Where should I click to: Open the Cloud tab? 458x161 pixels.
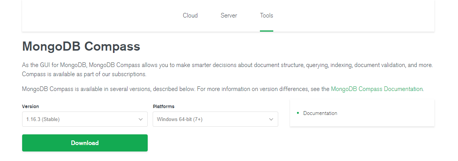[190, 16]
